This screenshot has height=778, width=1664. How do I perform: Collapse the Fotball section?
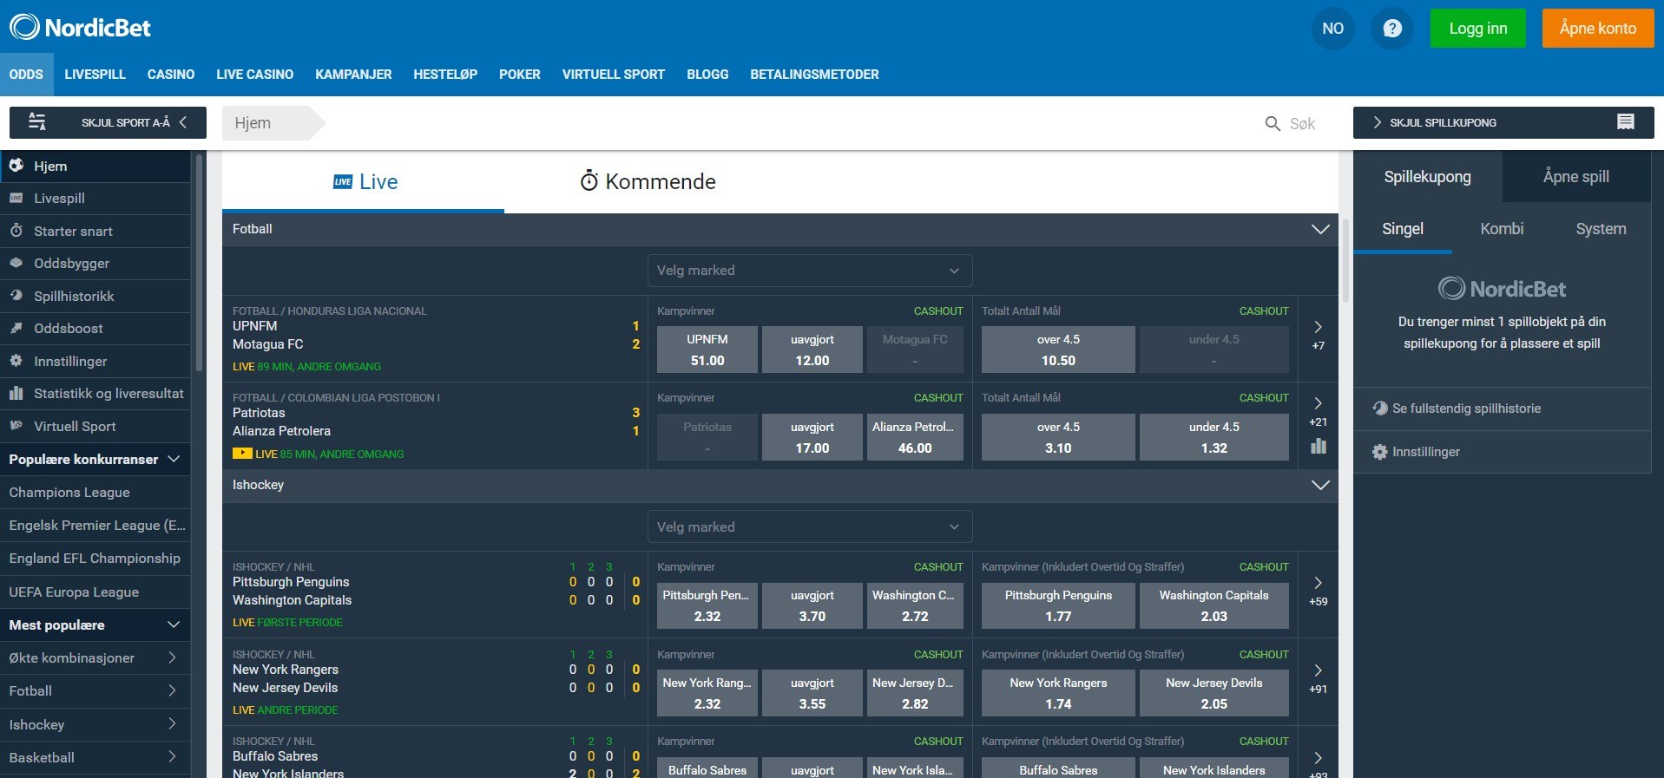click(1320, 229)
